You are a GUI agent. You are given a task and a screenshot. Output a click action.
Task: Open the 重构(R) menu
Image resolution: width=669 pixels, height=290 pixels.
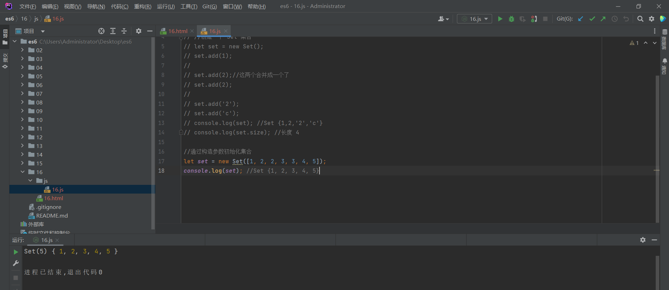pyautogui.click(x=143, y=6)
